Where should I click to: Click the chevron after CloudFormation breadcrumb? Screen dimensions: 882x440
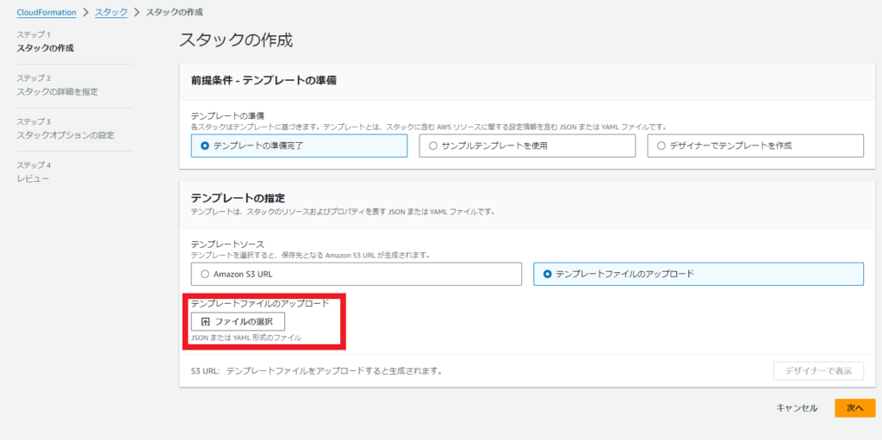coord(85,12)
